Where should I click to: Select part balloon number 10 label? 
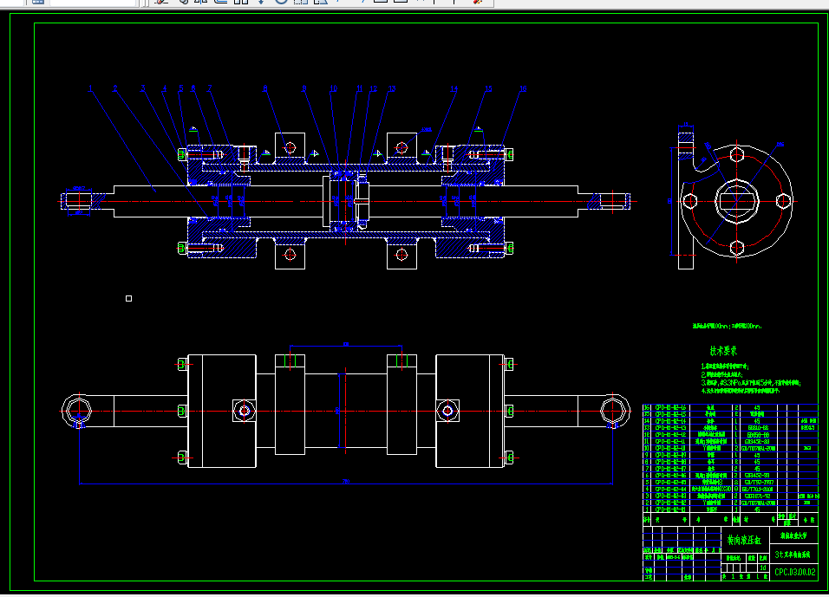333,88
